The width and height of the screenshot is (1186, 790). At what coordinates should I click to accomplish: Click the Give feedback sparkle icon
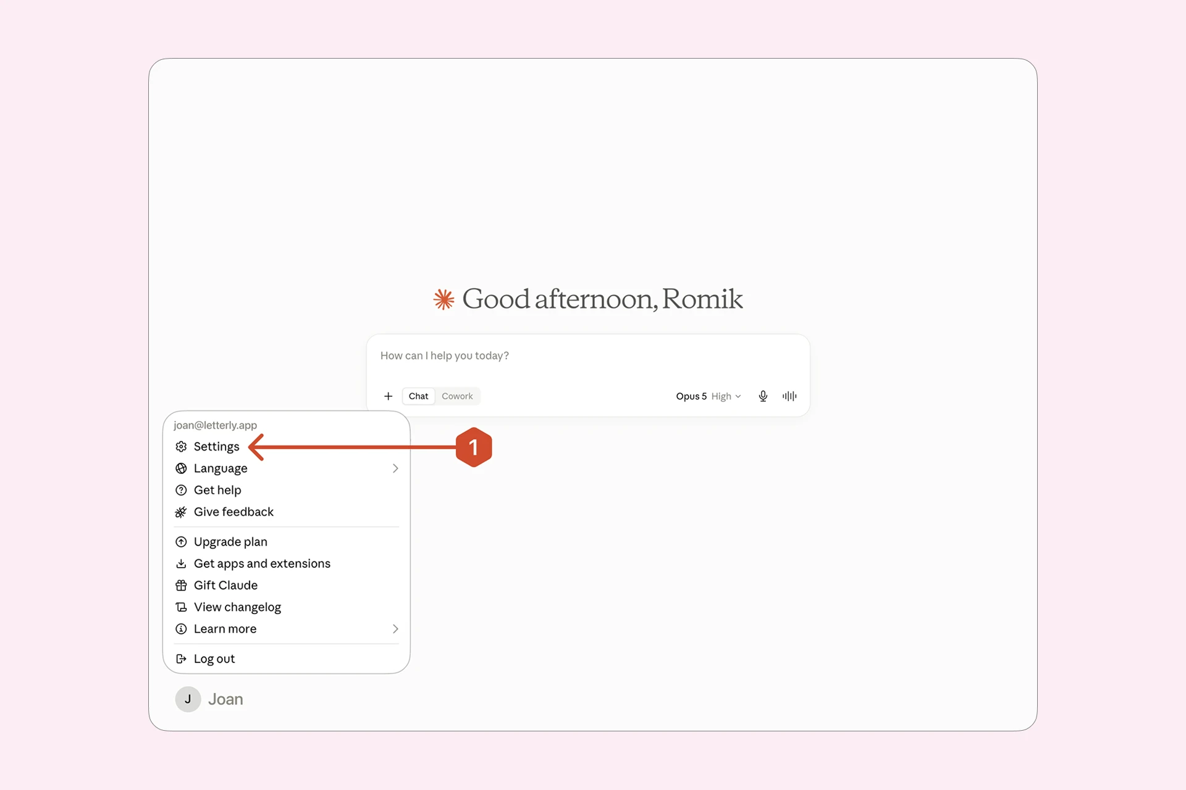[181, 512]
